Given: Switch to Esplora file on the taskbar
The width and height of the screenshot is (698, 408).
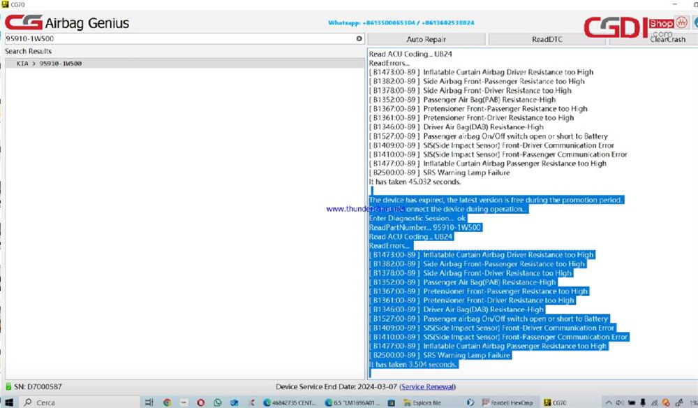Looking at the screenshot, I should 422,402.
